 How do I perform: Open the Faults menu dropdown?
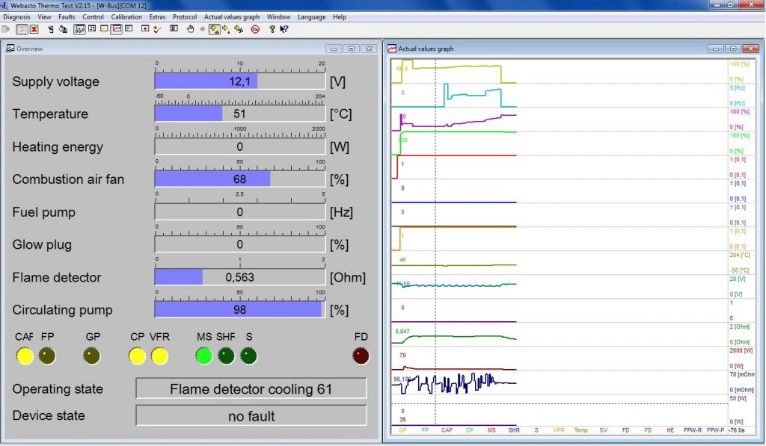(67, 16)
